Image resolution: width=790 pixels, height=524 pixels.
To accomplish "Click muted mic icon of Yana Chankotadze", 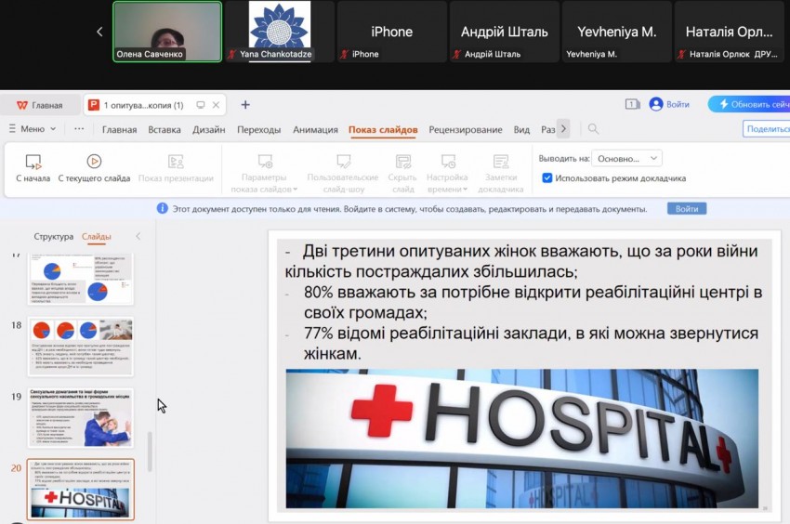I will pyautogui.click(x=232, y=55).
